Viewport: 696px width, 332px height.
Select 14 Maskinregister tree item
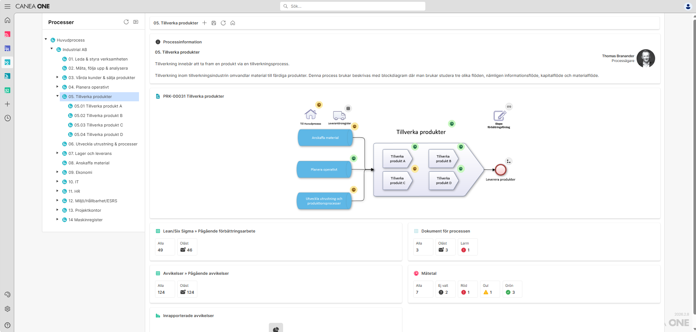(85, 220)
